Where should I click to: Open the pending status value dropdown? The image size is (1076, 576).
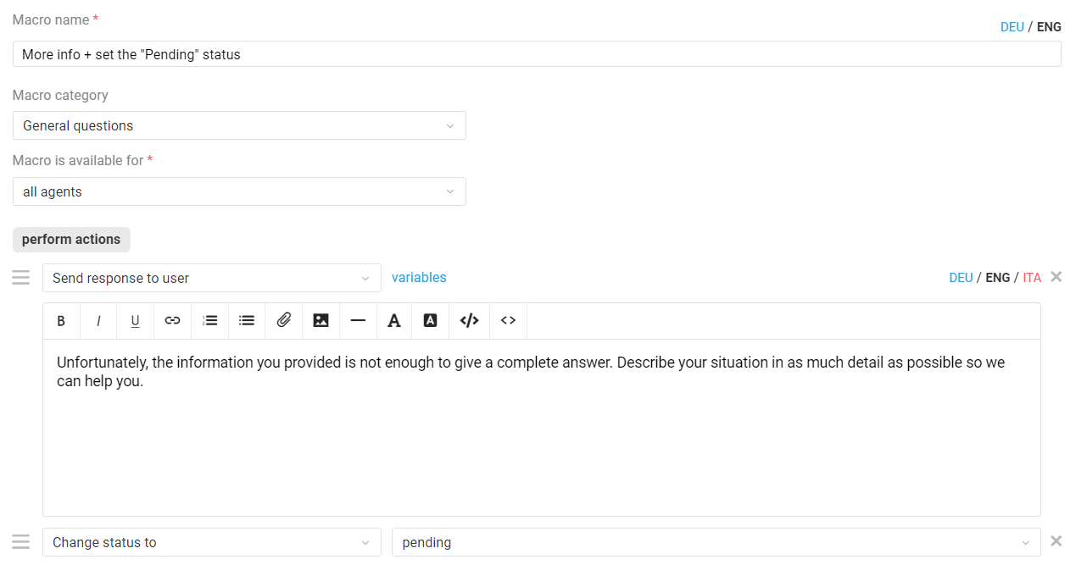[x=716, y=542]
